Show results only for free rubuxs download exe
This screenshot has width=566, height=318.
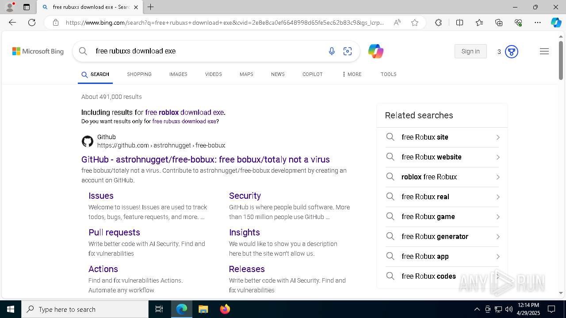point(184,121)
